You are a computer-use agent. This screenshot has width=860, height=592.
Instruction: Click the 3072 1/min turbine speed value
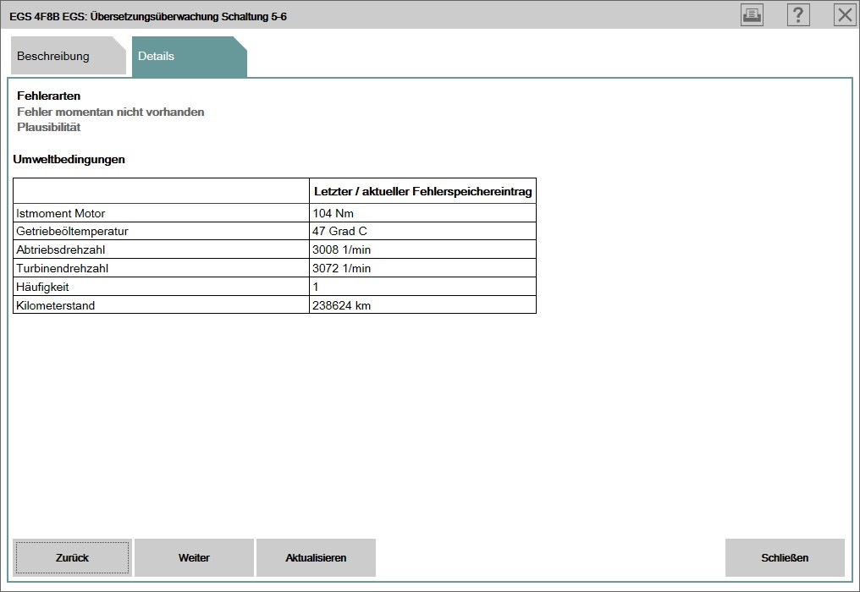[342, 268]
